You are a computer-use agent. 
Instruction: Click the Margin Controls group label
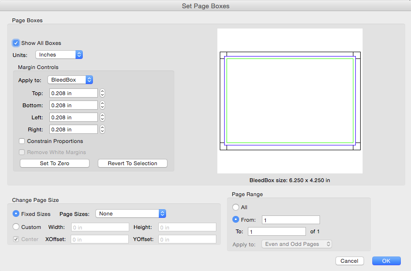tap(38, 67)
